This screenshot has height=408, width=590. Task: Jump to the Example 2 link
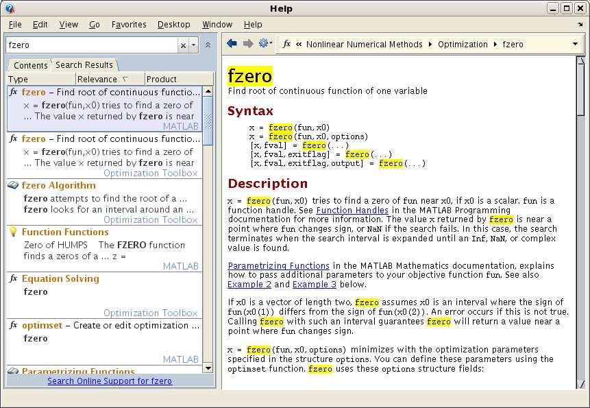tap(249, 284)
